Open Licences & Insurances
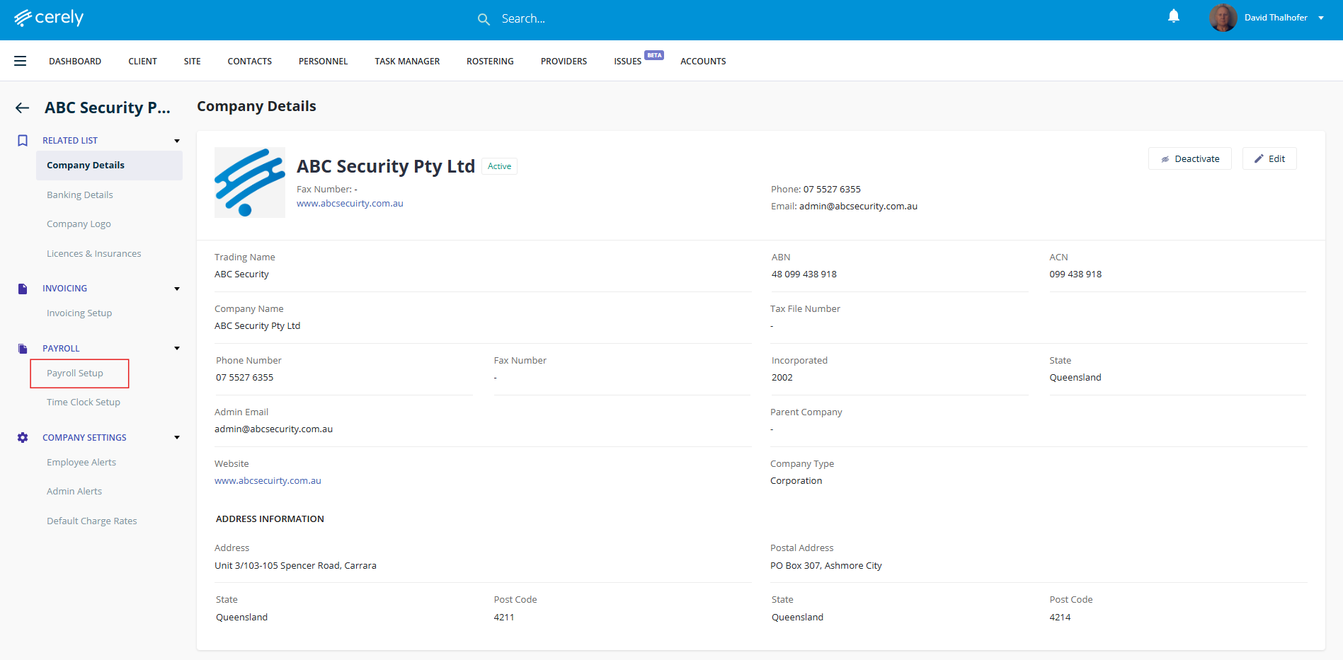The height and width of the screenshot is (660, 1343). pos(94,254)
